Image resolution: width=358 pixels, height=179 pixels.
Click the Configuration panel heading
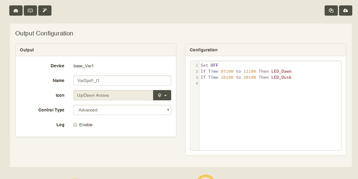click(x=204, y=50)
